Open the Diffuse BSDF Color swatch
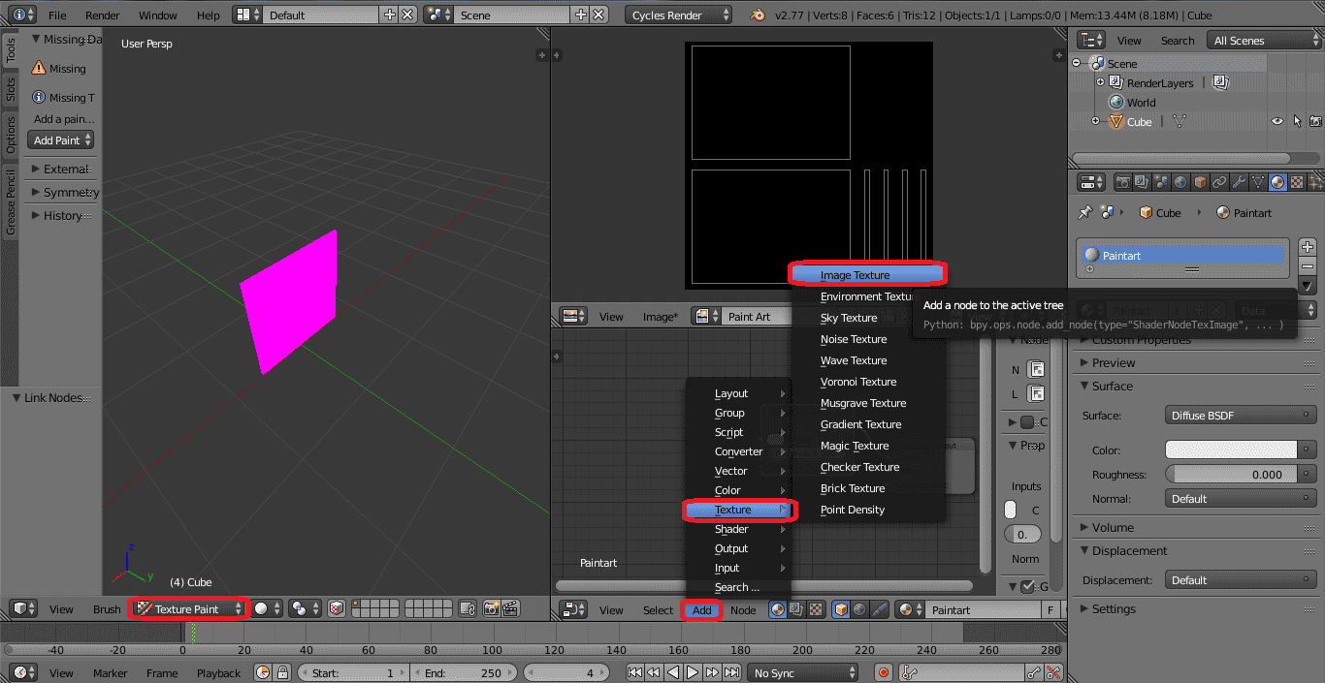Screen dimensions: 1325x683 pyautogui.click(x=1230, y=449)
